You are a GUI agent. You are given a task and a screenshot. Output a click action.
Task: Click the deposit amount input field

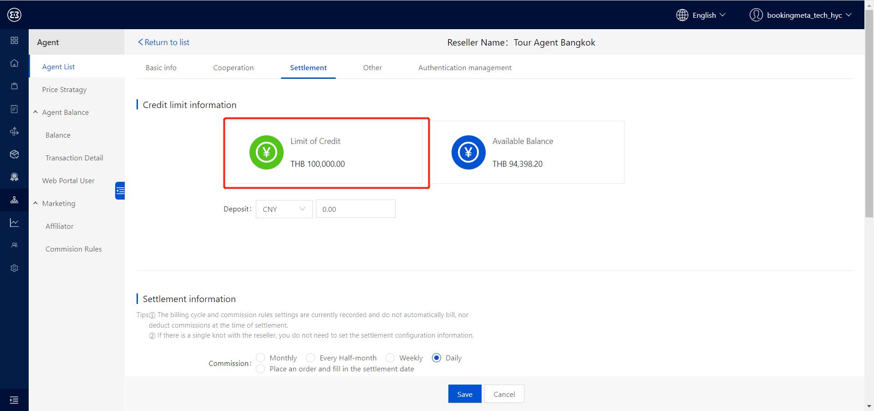coord(356,209)
